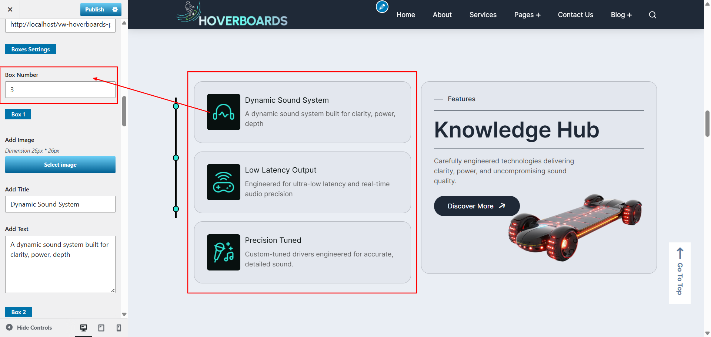Click the Go To Top button
The image size is (711, 337).
coord(680,273)
